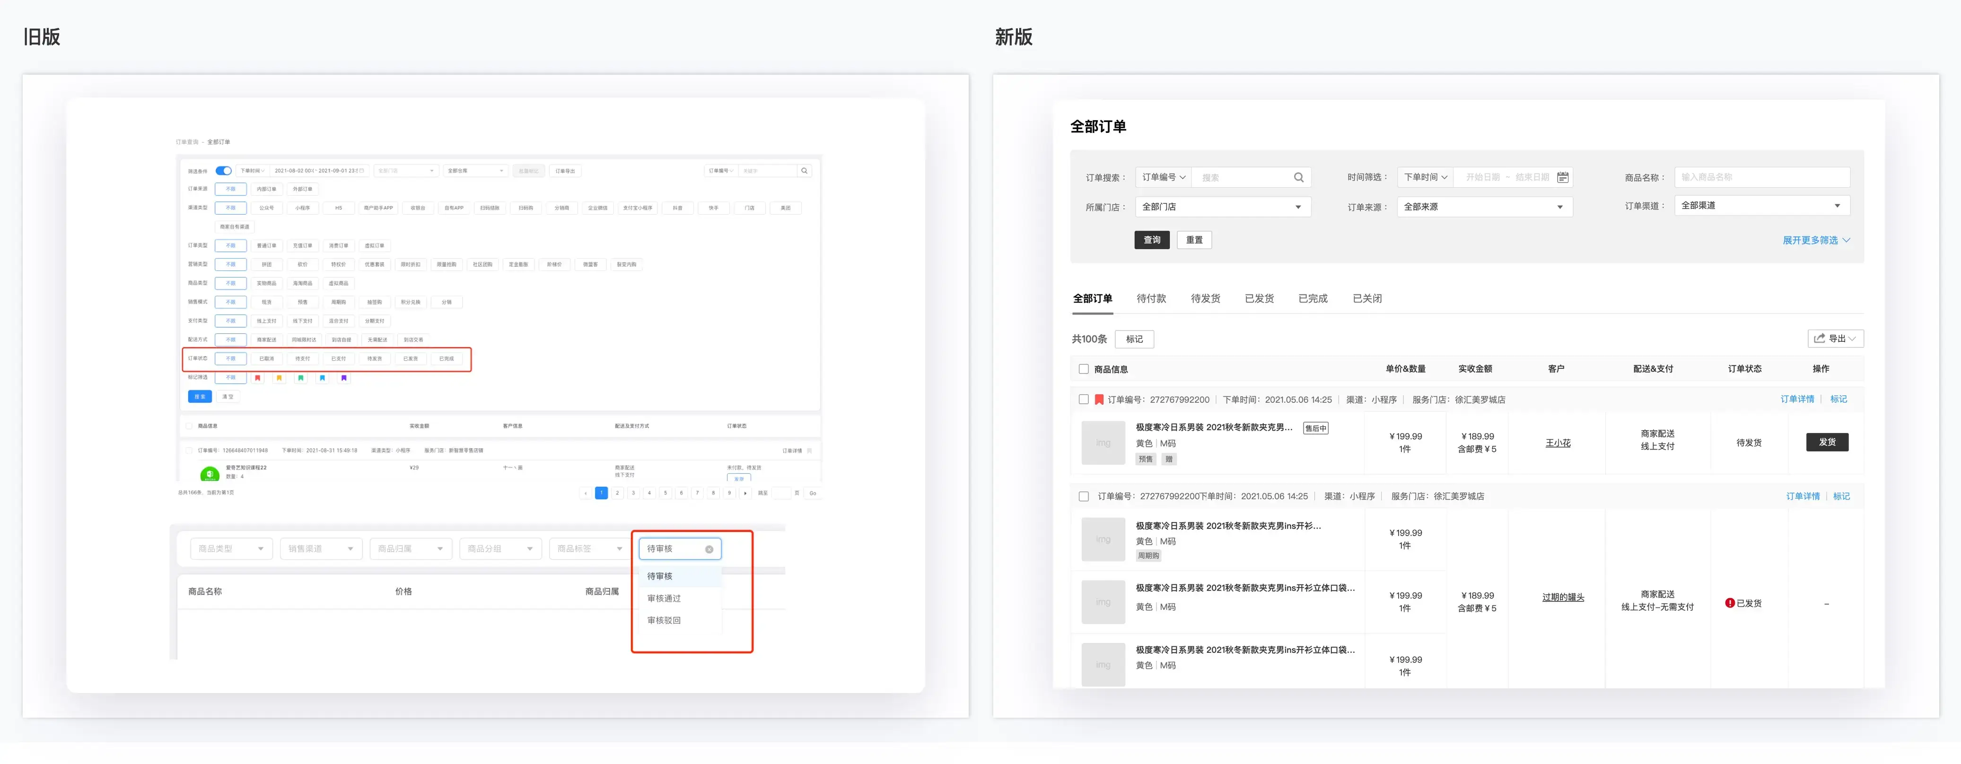
Task: Tick checkbox for order 272767992200 with red flag
Action: tap(1083, 399)
